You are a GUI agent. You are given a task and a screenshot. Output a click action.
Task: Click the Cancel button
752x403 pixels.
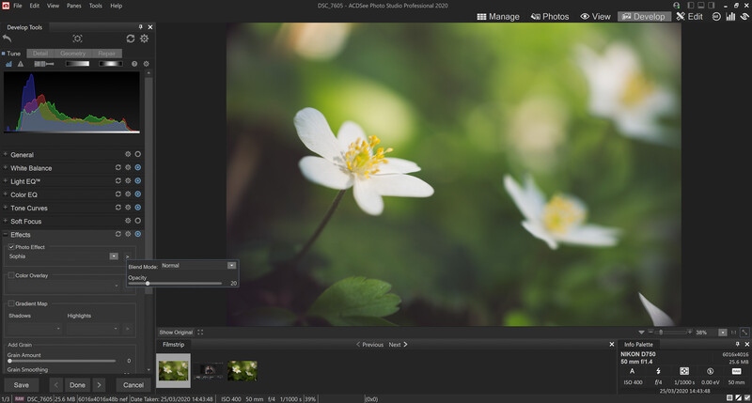point(133,385)
